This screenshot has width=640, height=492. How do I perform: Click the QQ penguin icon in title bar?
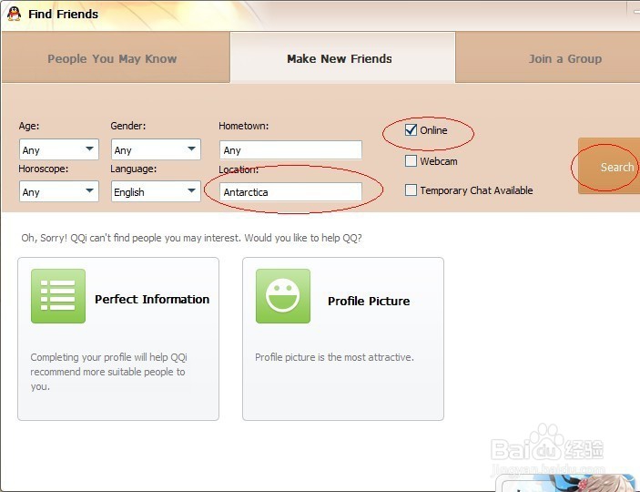(14, 14)
